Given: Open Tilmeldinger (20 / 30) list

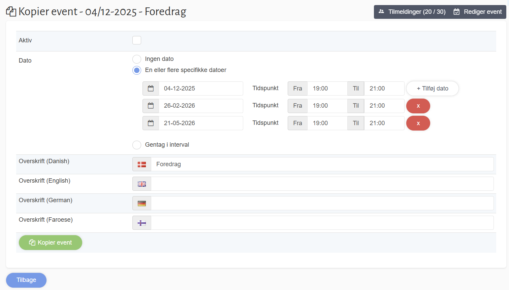Looking at the screenshot, I should coord(412,12).
